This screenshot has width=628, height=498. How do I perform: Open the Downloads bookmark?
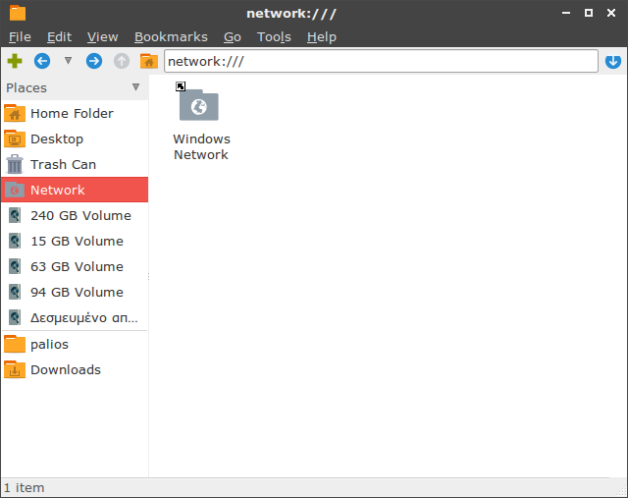point(75,369)
